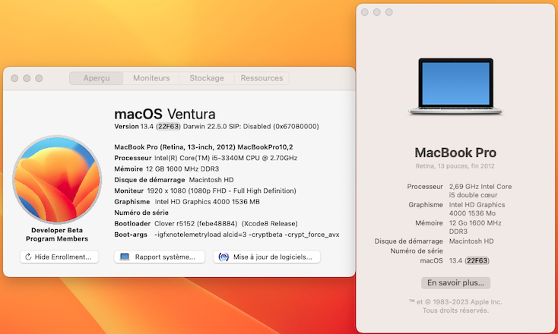Click the update badge icon in Mise à jour
The height and width of the screenshot is (334, 558).
click(224, 257)
